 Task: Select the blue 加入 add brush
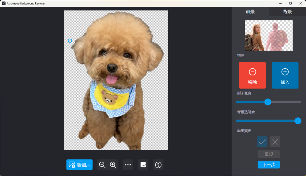tap(285, 75)
